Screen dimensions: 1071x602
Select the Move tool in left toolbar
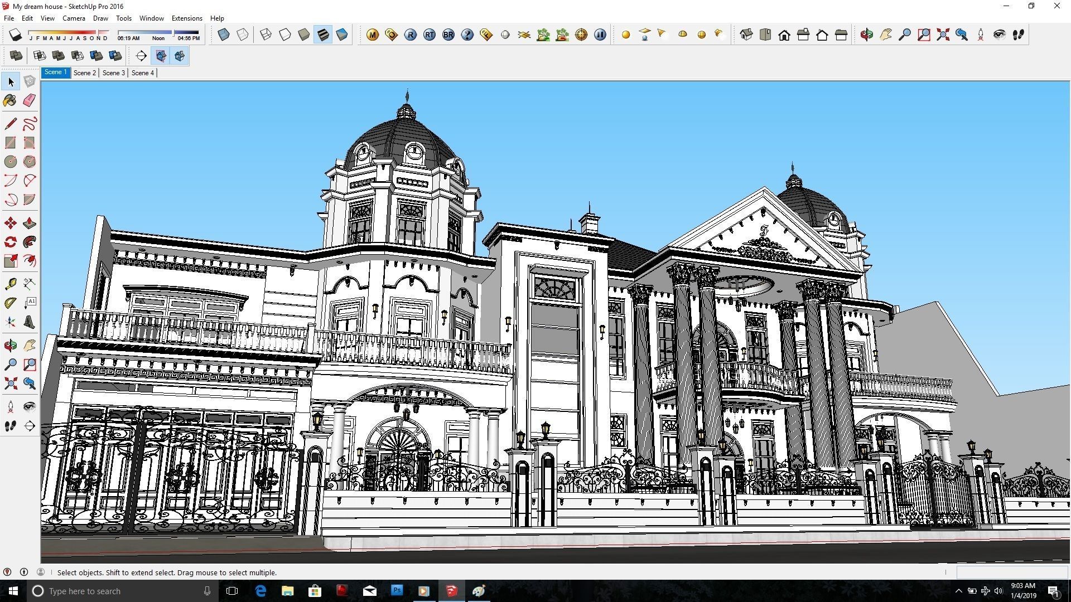pos(11,224)
